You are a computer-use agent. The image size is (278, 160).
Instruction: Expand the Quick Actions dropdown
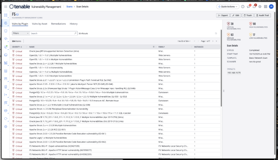pos(228,7)
